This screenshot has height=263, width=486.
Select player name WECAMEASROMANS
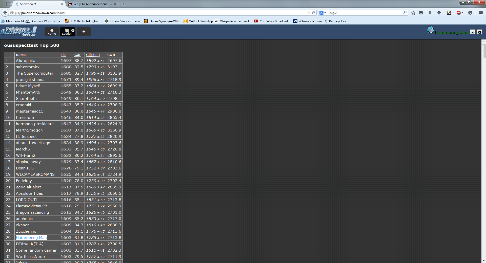coord(35,174)
